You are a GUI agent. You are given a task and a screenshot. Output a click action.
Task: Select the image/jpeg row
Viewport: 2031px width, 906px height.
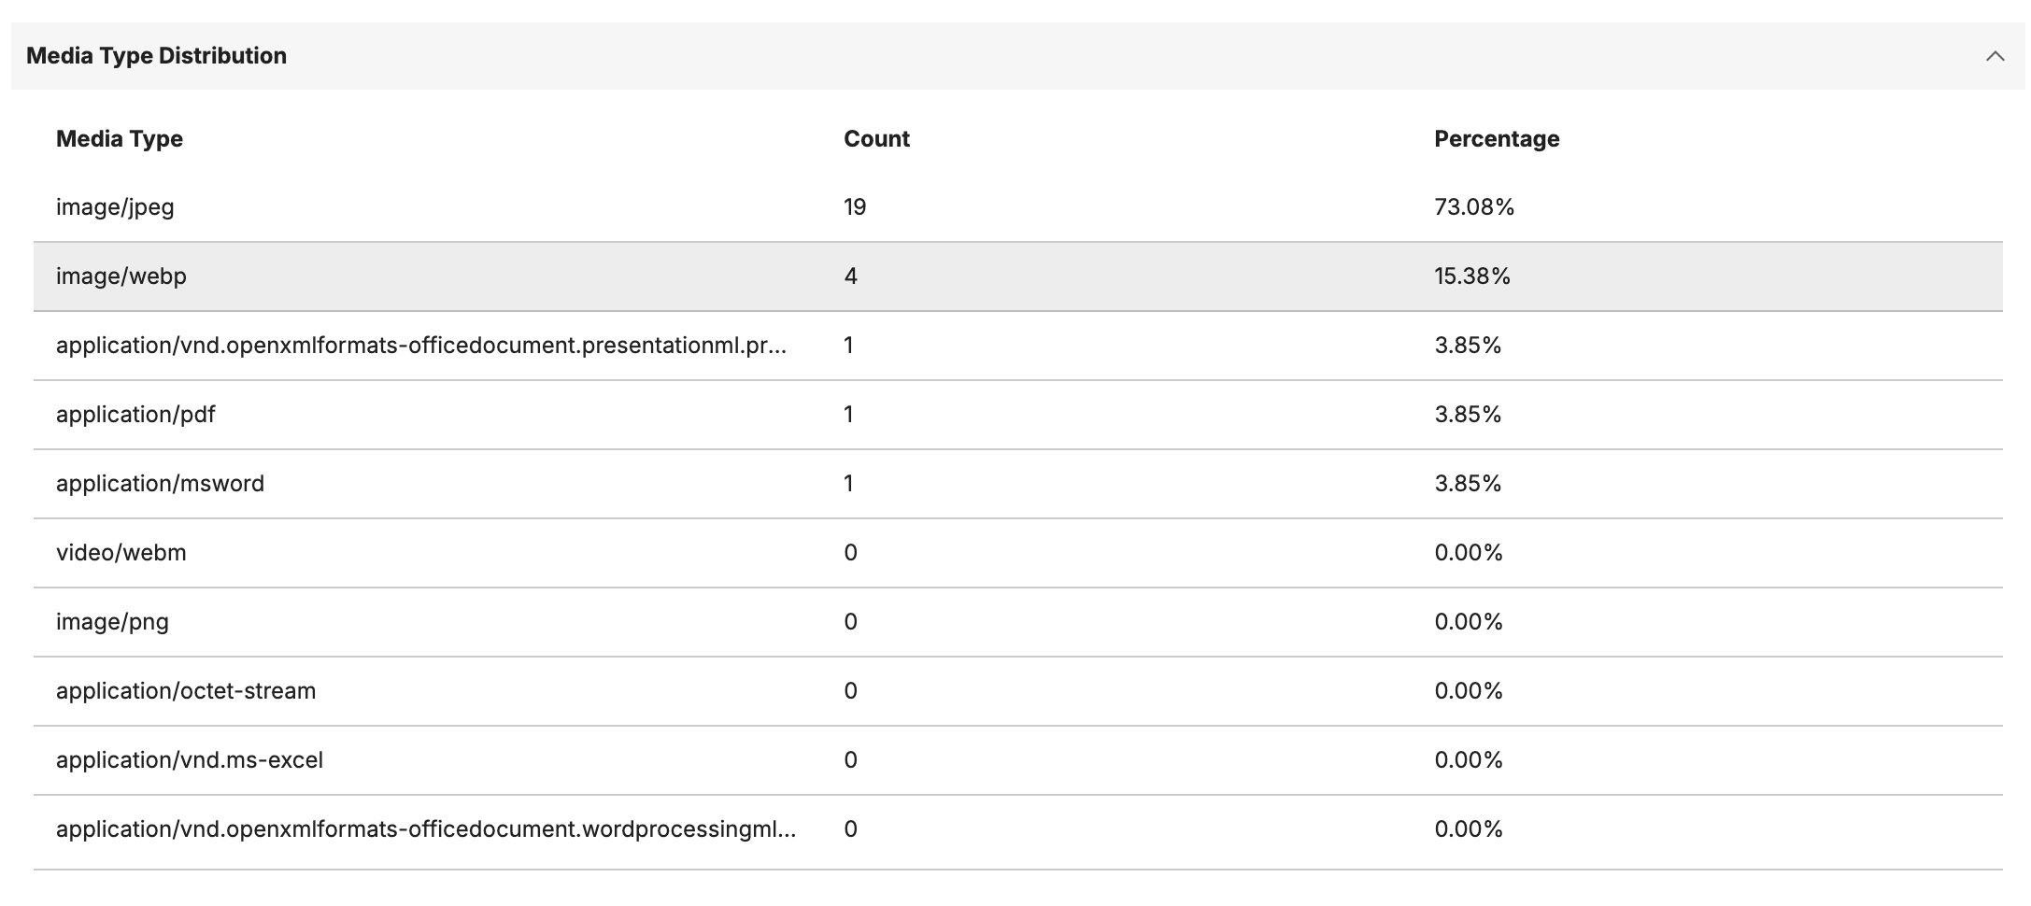(x=115, y=207)
